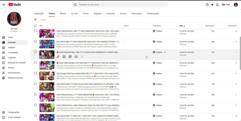
Task: Switch to the Shorts tab
Action: pos(63,14)
